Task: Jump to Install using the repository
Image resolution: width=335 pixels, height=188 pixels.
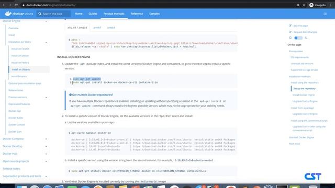Action: 305,83
